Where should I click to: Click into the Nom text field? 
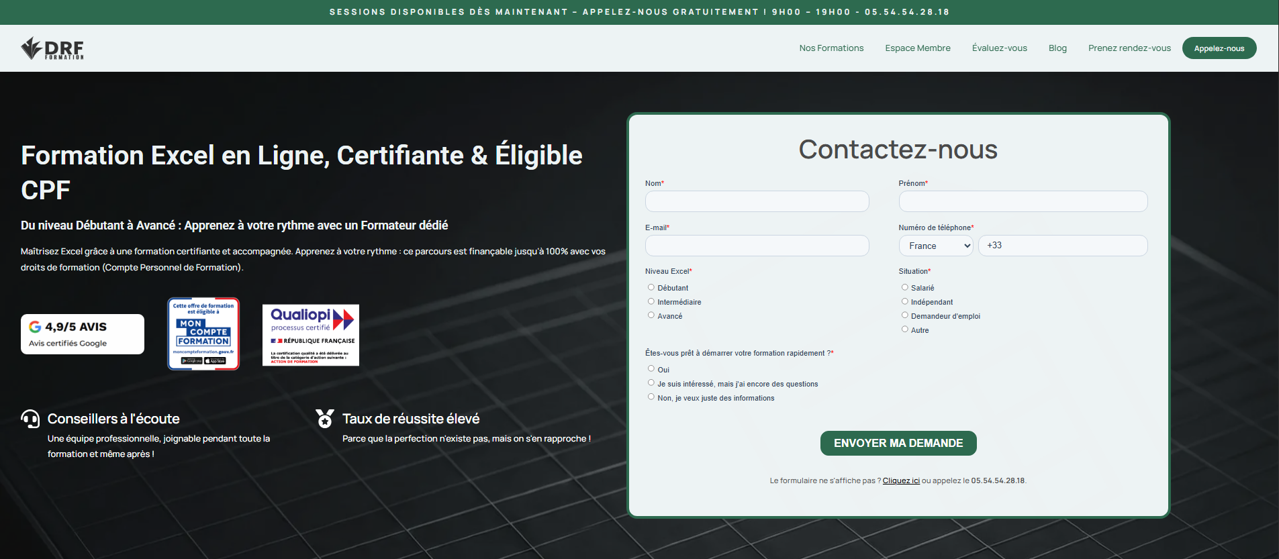coord(757,201)
